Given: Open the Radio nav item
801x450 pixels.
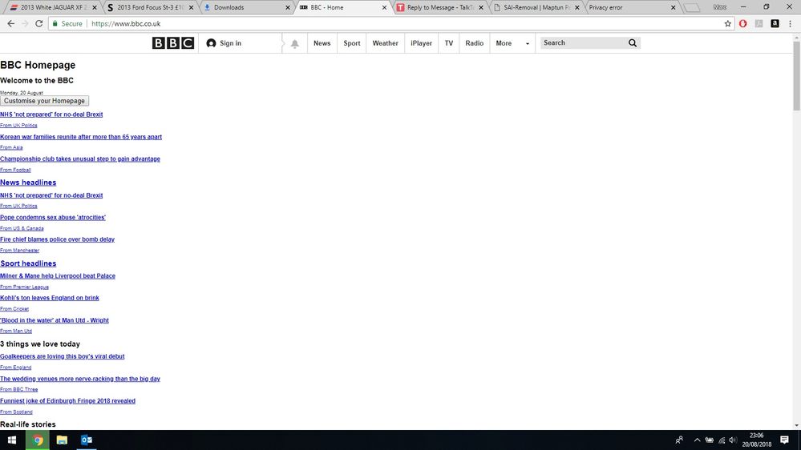Looking at the screenshot, I should [x=474, y=43].
